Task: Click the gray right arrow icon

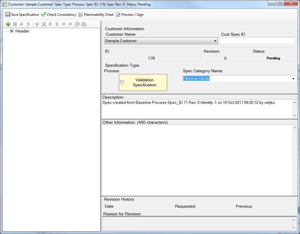Action: point(70,24)
